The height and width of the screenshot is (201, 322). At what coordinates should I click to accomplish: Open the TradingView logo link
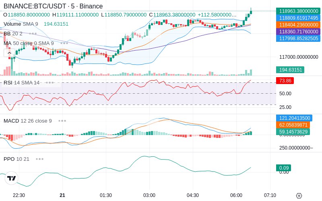point(12,178)
